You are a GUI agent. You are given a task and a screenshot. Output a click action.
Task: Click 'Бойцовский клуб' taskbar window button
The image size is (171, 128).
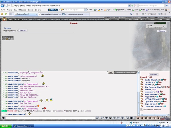click(24, 126)
